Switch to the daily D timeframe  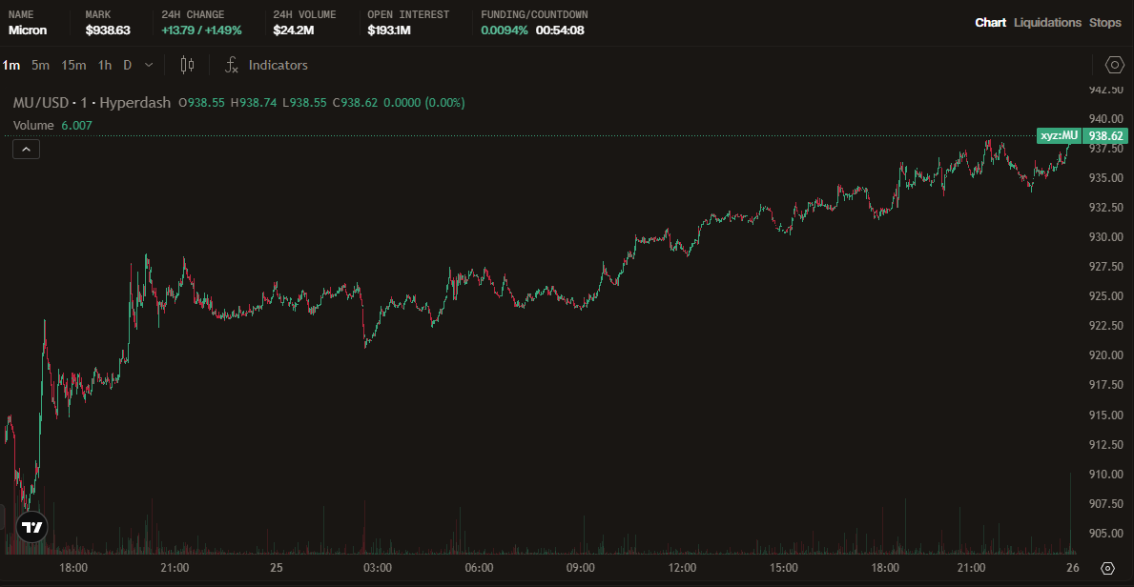click(x=127, y=65)
